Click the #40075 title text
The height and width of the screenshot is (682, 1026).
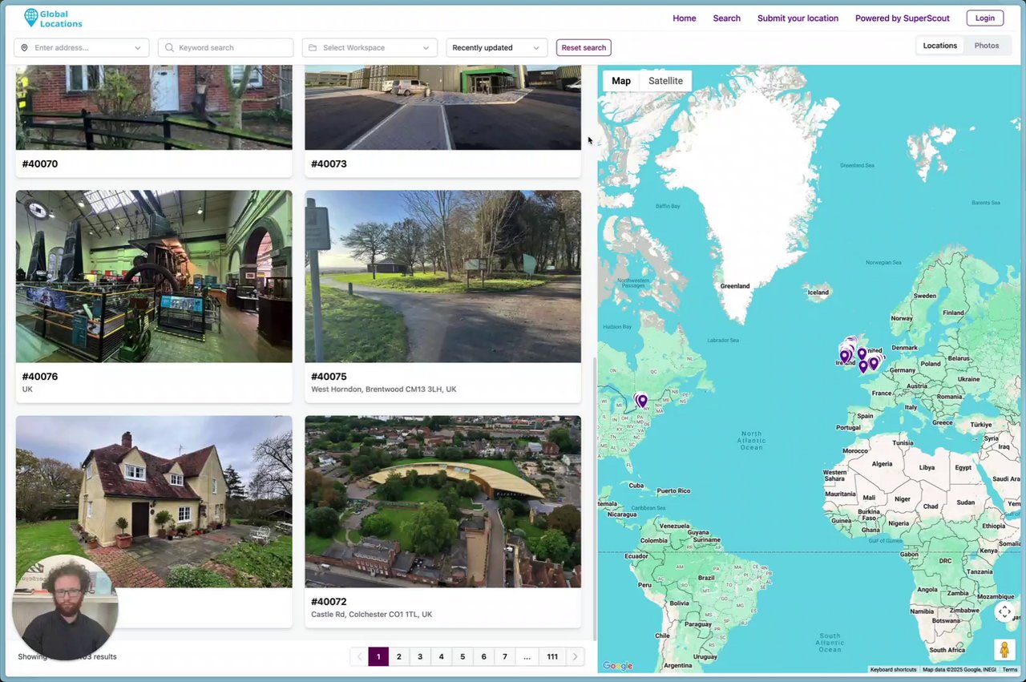pos(329,377)
